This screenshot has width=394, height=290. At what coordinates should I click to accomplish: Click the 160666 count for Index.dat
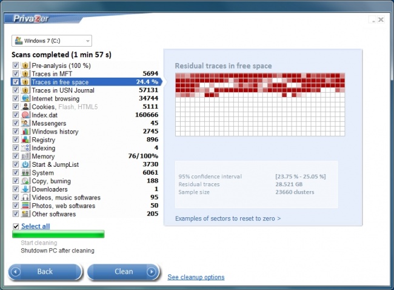(147, 115)
